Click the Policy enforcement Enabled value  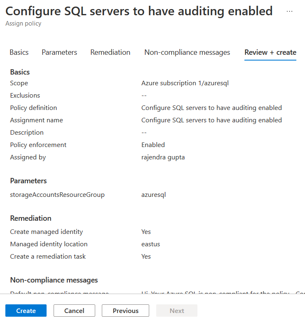tap(153, 145)
